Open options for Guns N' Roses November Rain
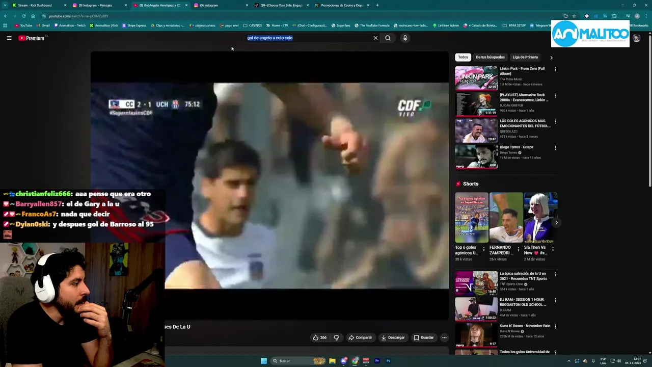 click(555, 326)
